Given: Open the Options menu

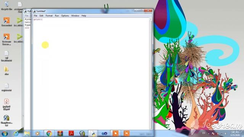Looking at the screenshot, I should tap(65, 16).
